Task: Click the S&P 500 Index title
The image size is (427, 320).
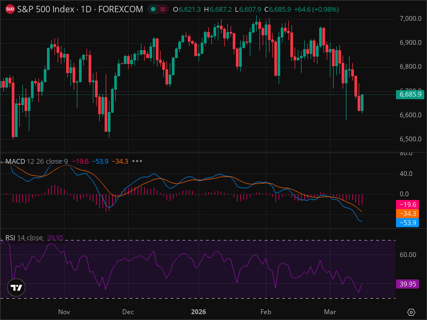Action: click(46, 9)
